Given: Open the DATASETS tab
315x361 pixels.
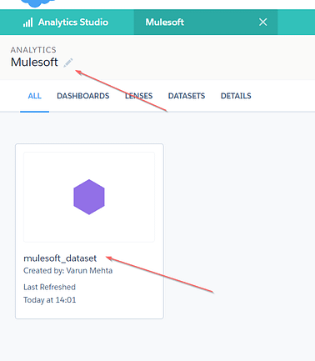Looking at the screenshot, I should (x=187, y=96).
